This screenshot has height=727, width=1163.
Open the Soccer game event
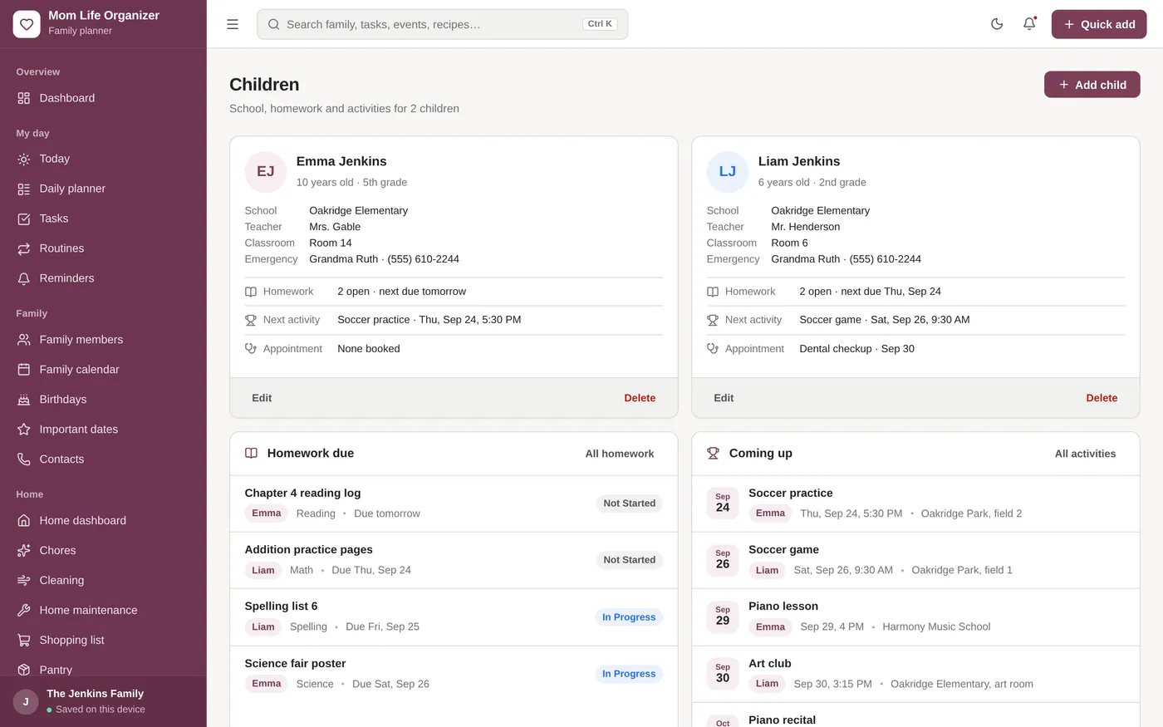click(915, 561)
